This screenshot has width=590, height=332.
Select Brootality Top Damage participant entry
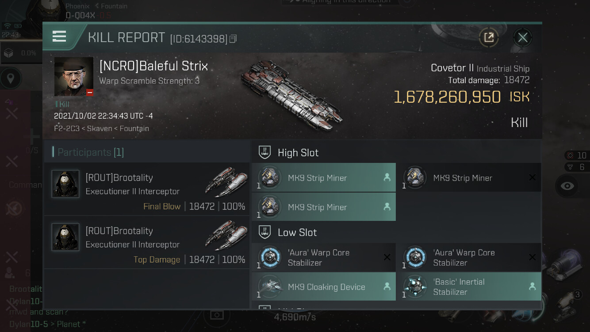click(x=147, y=243)
